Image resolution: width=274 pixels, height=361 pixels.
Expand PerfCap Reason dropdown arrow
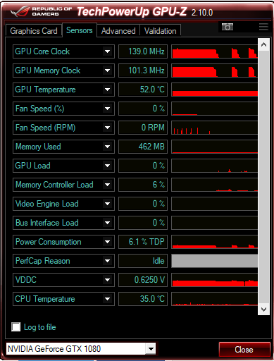click(x=108, y=261)
